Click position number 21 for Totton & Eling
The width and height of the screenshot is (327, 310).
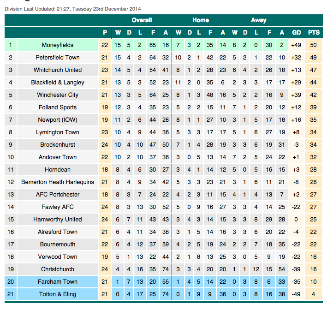pyautogui.click(x=11, y=294)
